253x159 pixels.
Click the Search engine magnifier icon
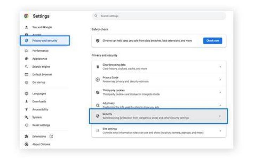click(26, 67)
